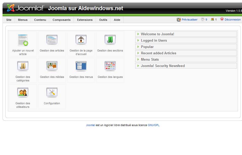Open the Extensions menu

85,20
